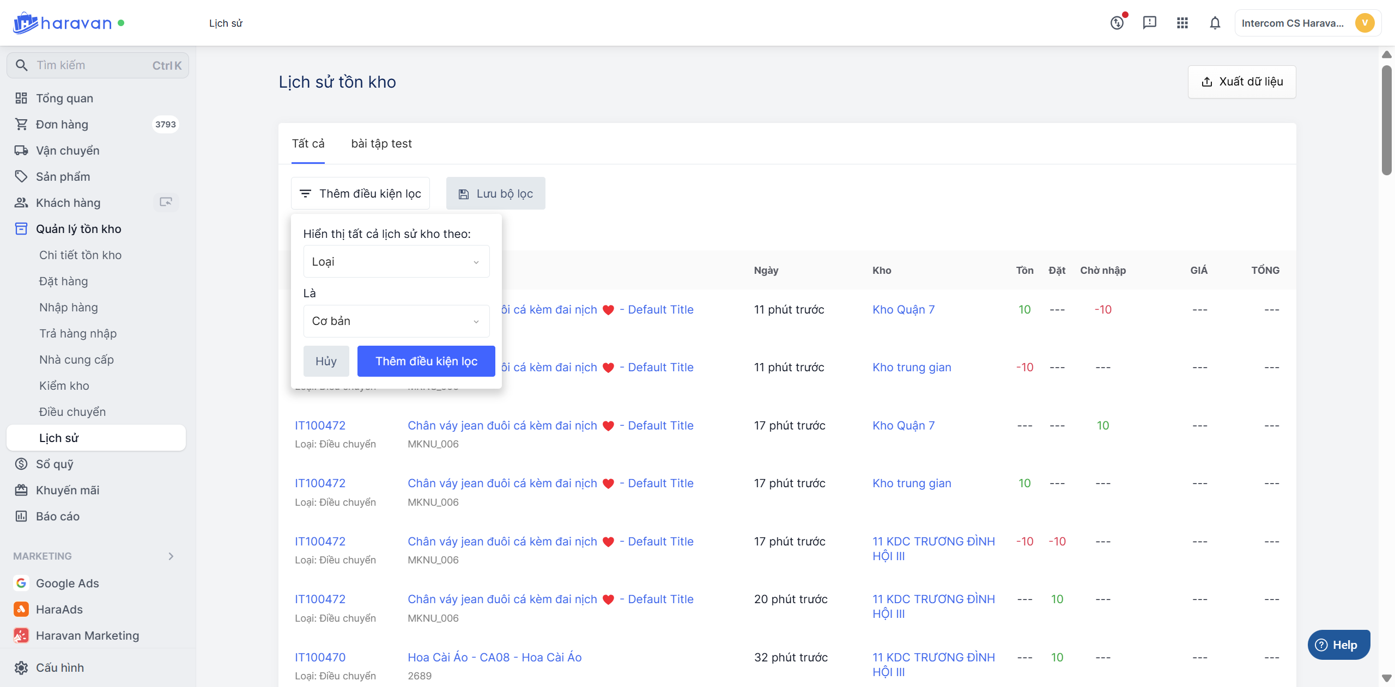This screenshot has width=1395, height=687.
Task: Click the Haravan logo
Action: pyautogui.click(x=63, y=23)
